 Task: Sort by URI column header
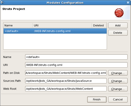click(x=62, y=25)
